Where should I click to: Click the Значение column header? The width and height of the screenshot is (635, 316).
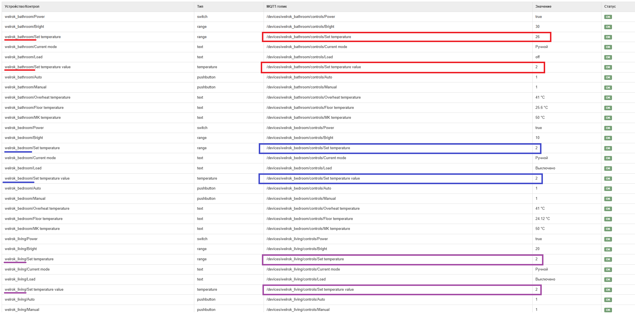543,7
